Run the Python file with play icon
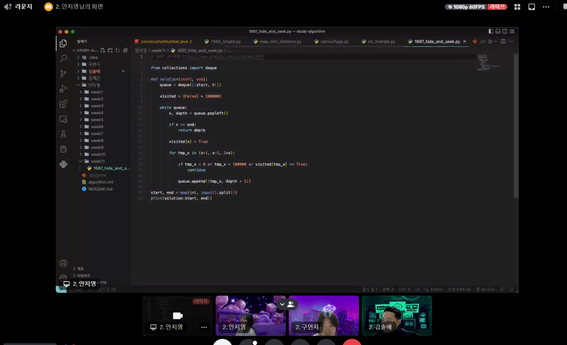Image resolution: width=567 pixels, height=345 pixels. (x=490, y=41)
